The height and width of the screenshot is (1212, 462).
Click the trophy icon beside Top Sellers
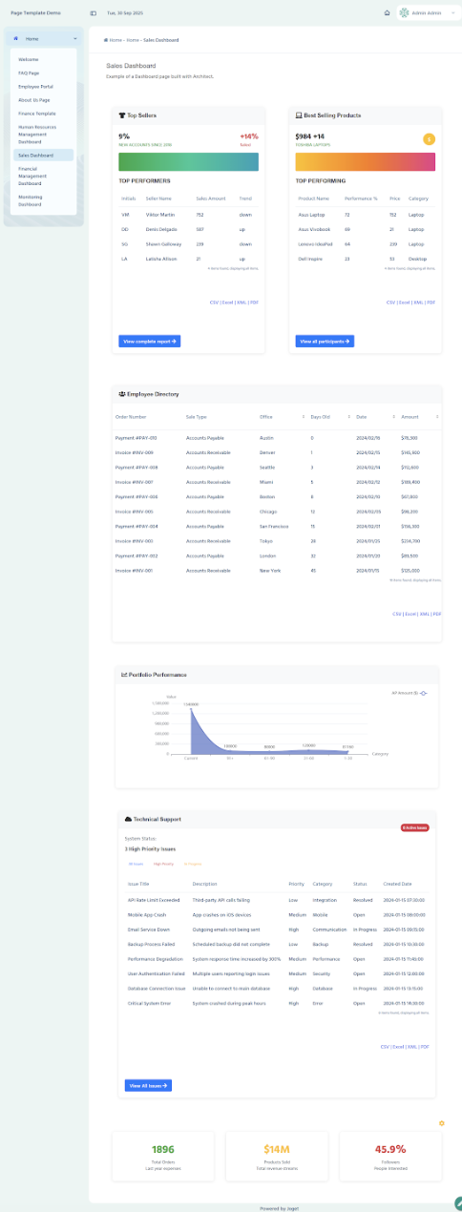[122, 115]
